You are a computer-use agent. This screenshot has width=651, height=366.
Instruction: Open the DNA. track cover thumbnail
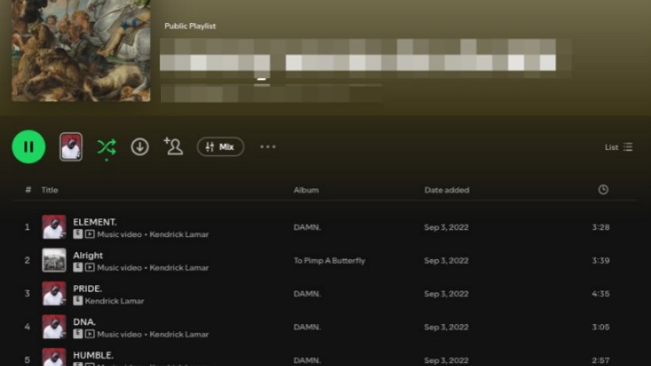pyautogui.click(x=54, y=326)
